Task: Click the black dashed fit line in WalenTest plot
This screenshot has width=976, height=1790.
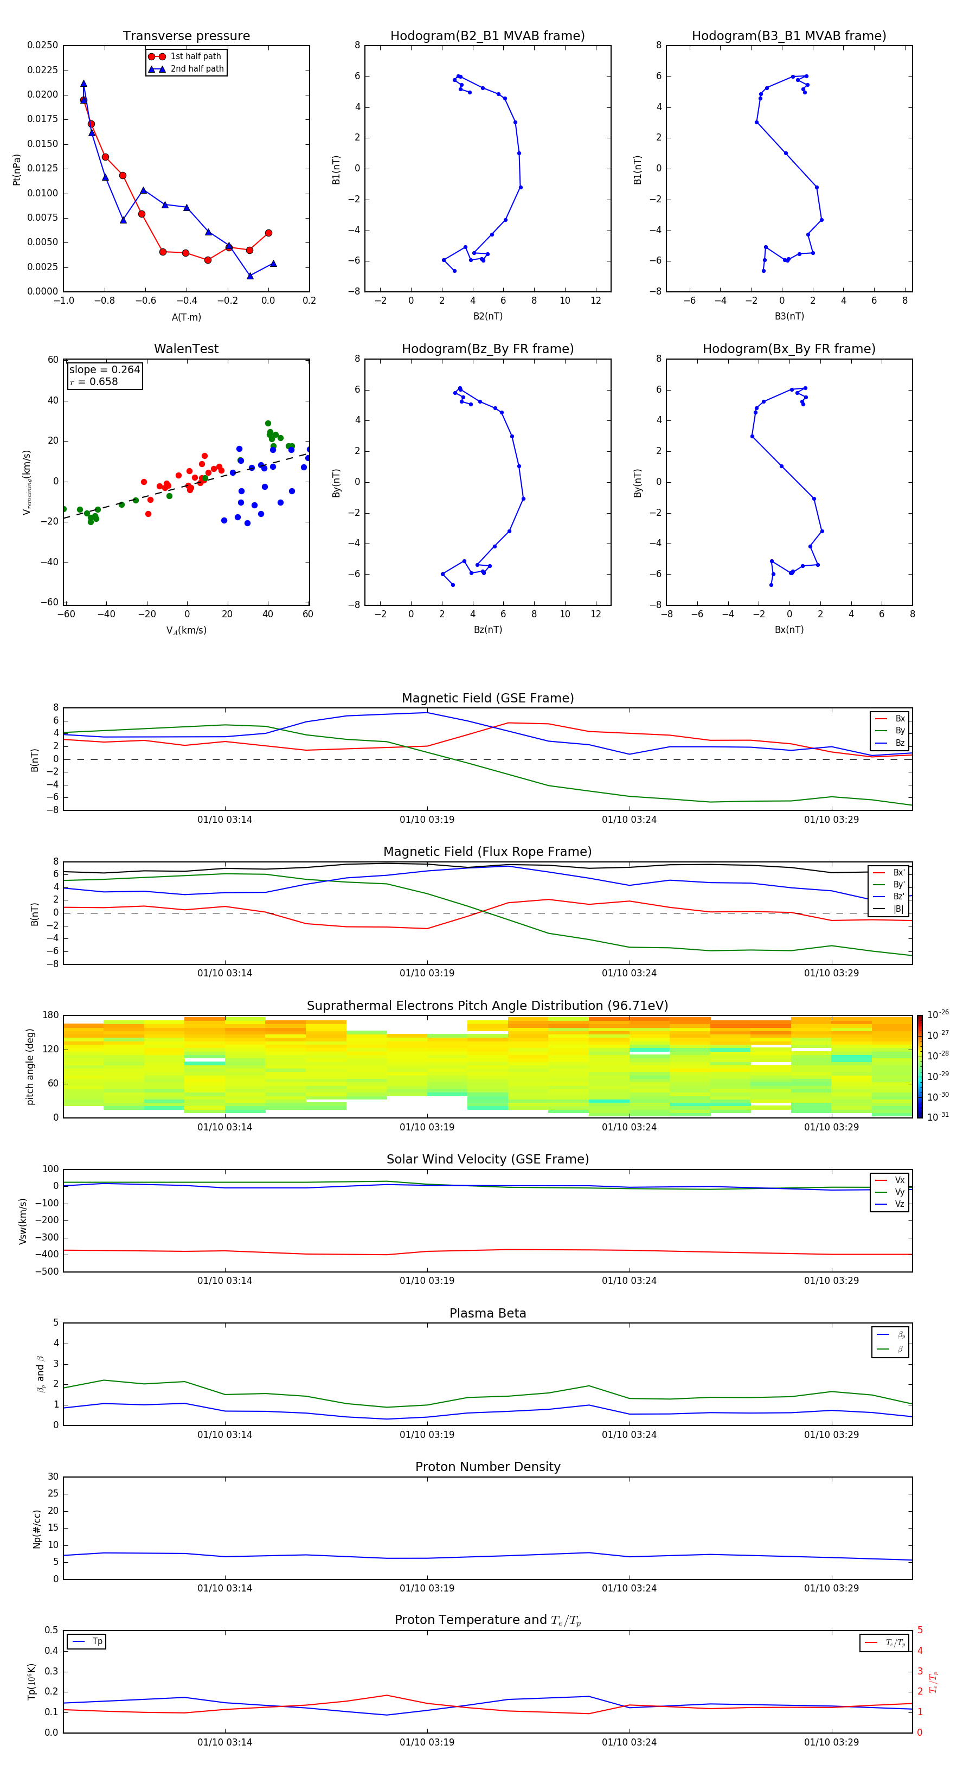Action: [186, 485]
